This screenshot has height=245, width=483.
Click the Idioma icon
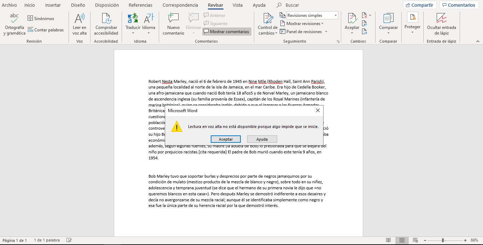click(149, 18)
